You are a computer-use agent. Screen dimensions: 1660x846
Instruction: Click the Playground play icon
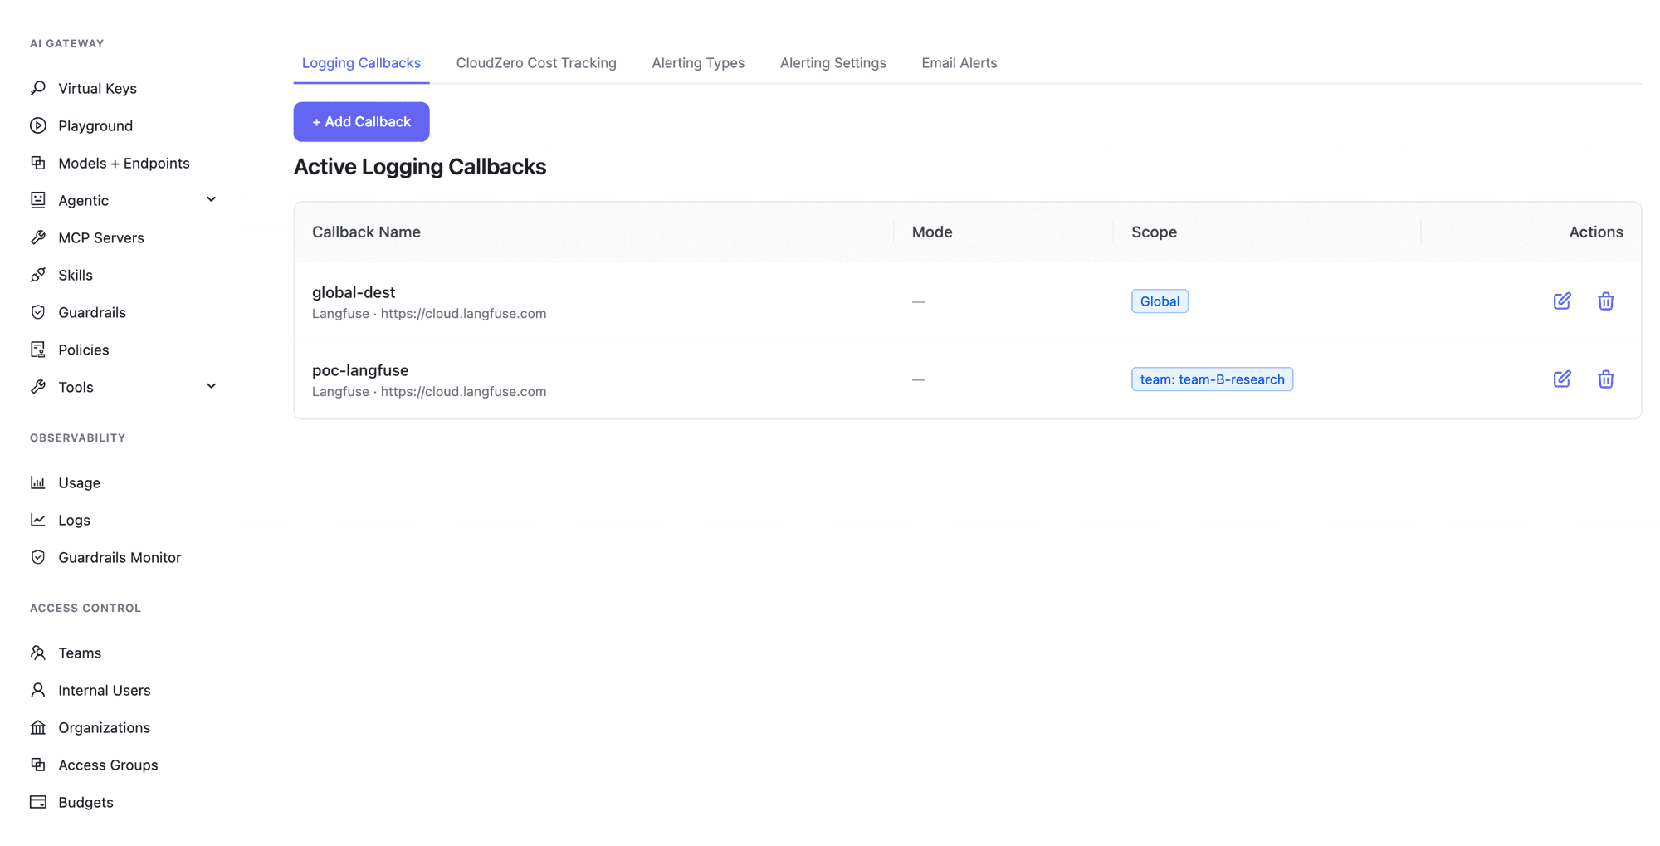tap(38, 125)
